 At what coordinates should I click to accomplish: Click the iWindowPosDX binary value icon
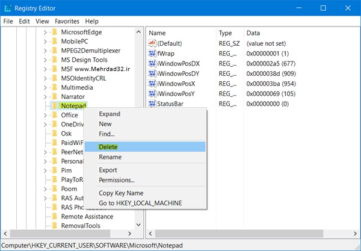tap(152, 63)
